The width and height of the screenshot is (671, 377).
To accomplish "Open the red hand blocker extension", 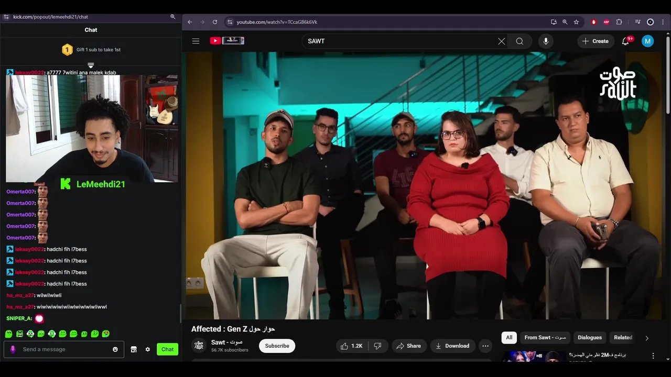I will pos(593,22).
